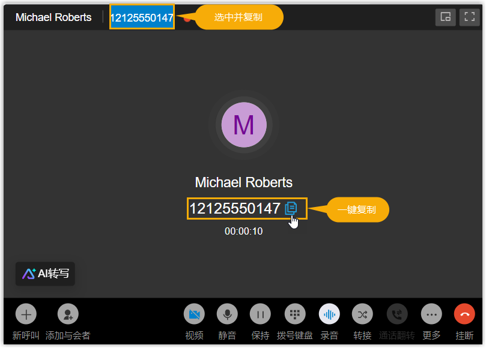Viewport: 486px width, 348px height.
Task: Click the 一键复制 callout label
Action: (x=358, y=210)
